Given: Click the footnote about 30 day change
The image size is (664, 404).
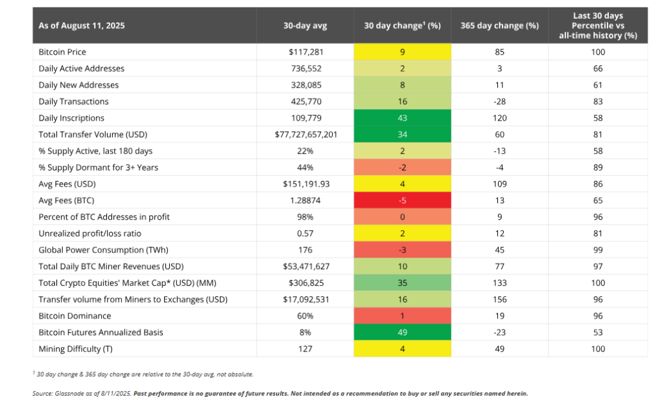Looking at the screenshot, I should coord(143,374).
